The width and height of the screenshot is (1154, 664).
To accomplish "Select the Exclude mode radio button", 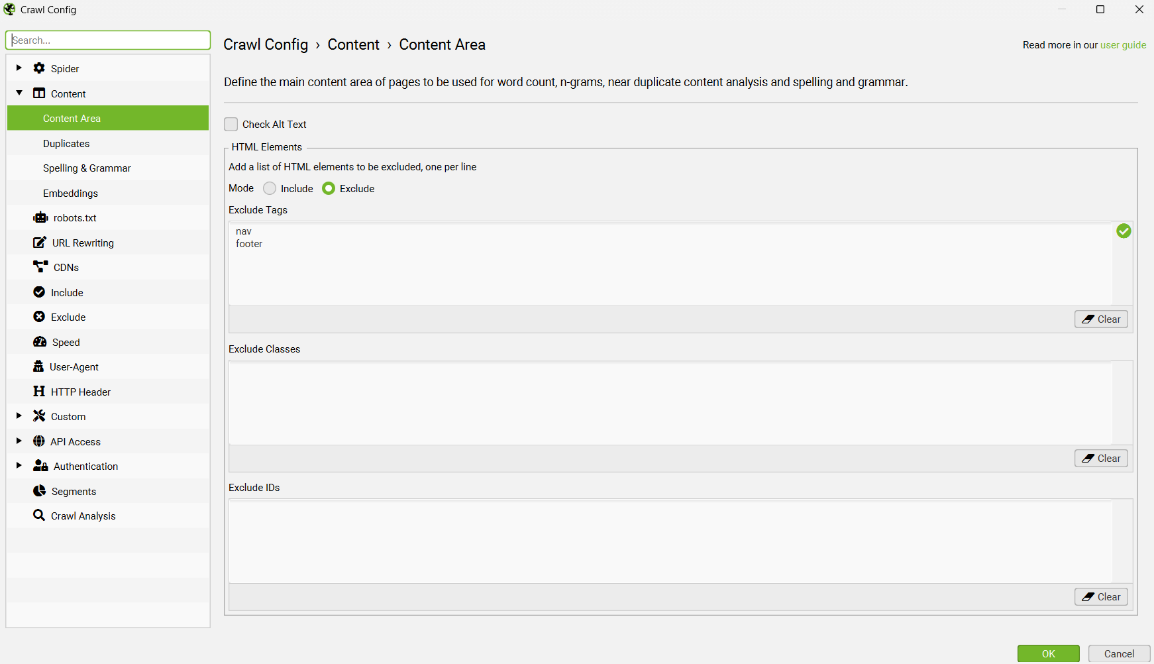I will (329, 188).
